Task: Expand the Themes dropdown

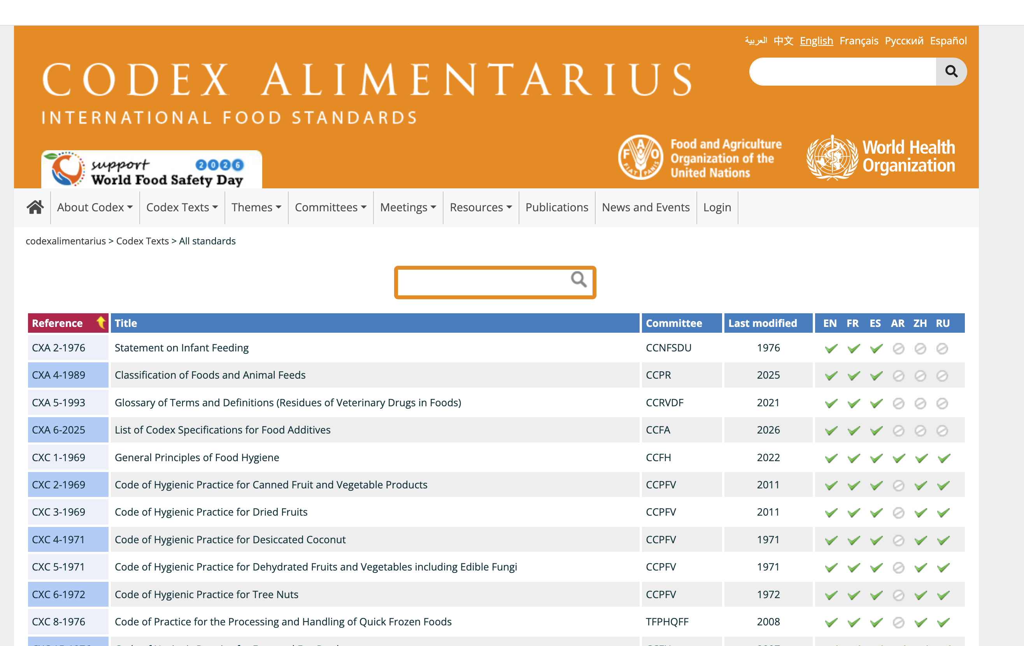Action: 256,207
